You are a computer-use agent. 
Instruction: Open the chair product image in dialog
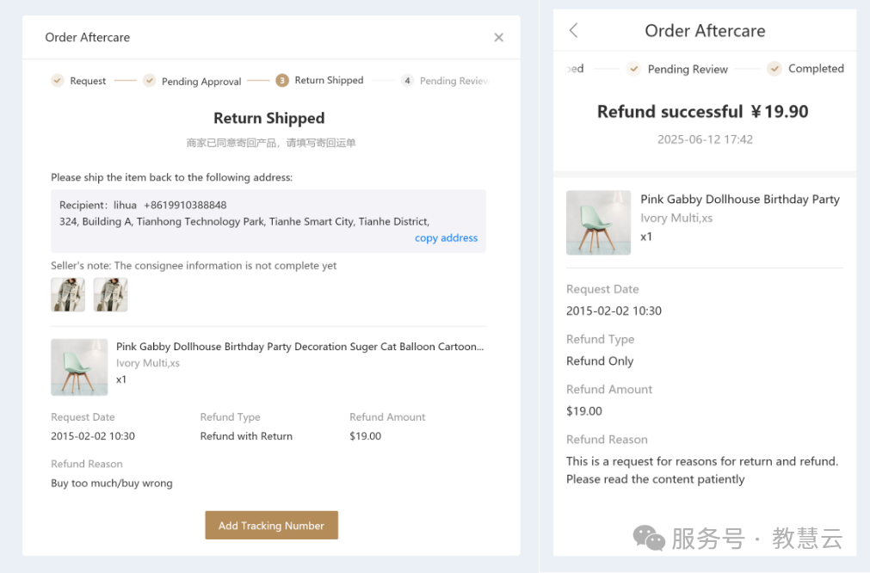[79, 367]
